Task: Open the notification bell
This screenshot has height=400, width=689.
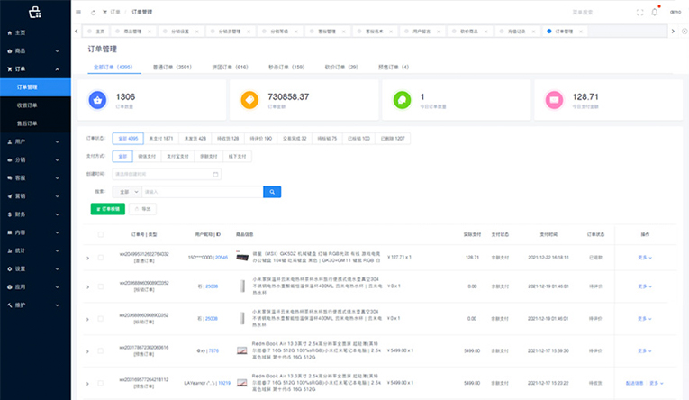Action: tap(654, 12)
